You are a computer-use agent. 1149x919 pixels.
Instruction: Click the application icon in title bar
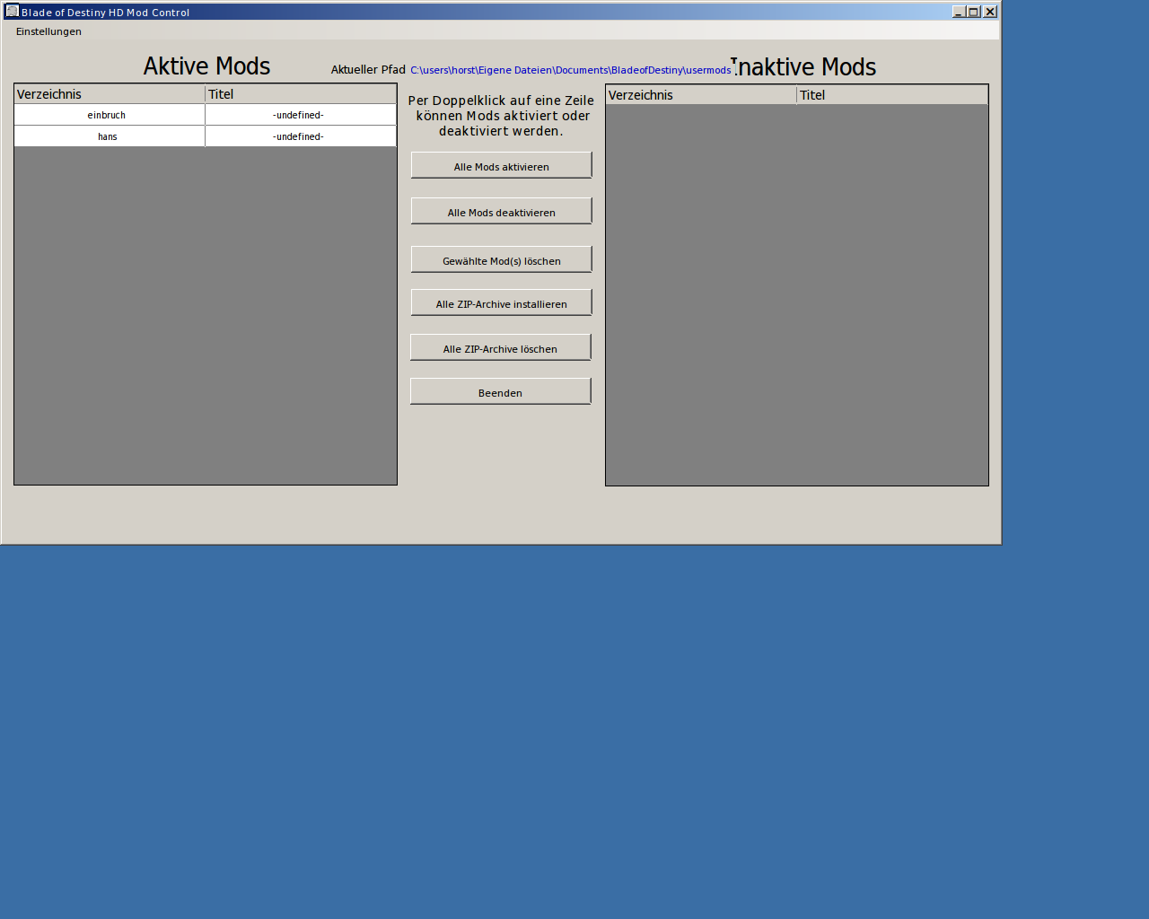(x=12, y=12)
